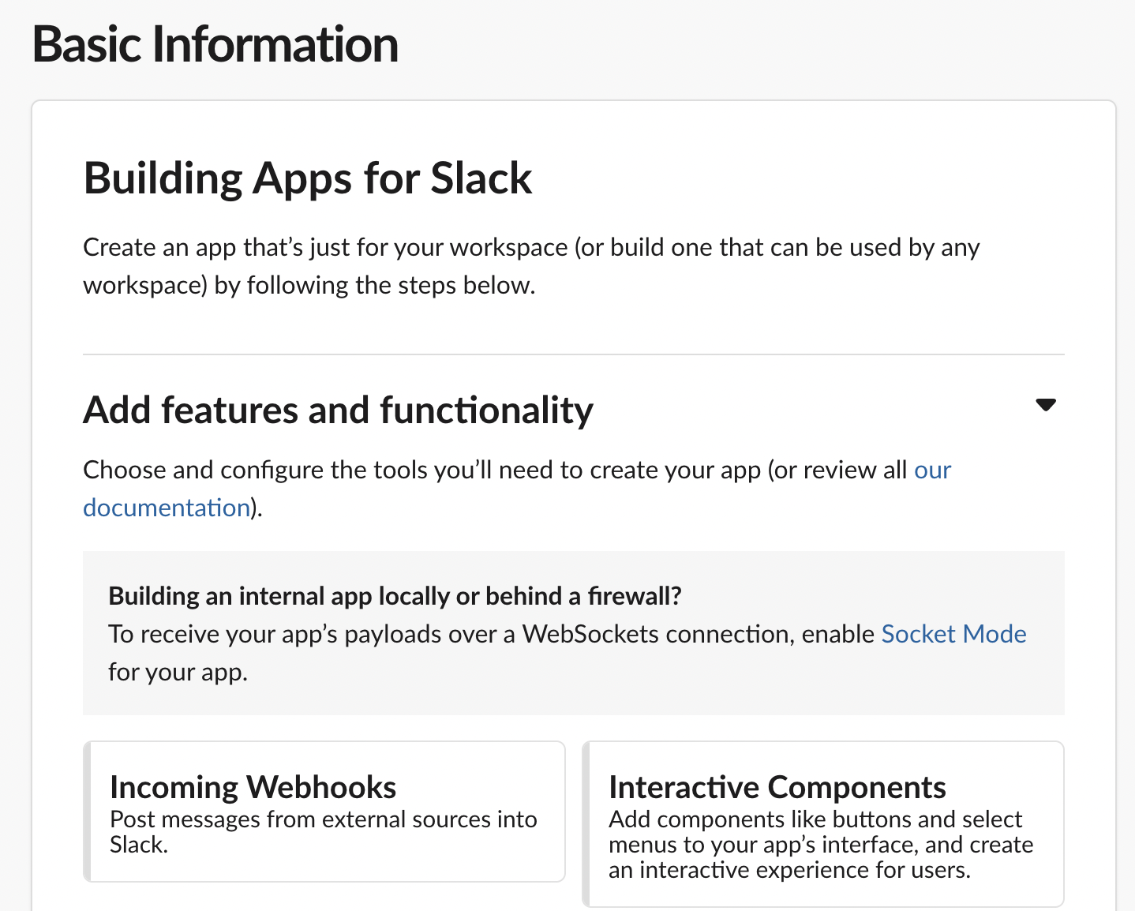The width and height of the screenshot is (1135, 911).
Task: Click the 'Add features and functionality' heading
Action: [x=338, y=411]
